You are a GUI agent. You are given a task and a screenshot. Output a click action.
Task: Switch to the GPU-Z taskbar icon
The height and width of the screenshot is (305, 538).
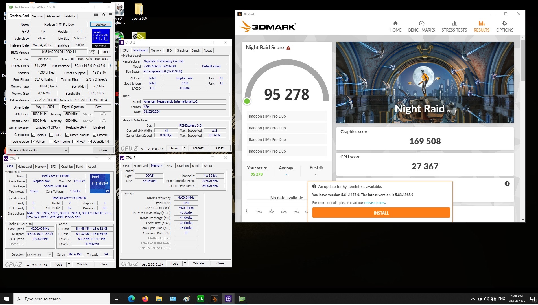(242, 299)
